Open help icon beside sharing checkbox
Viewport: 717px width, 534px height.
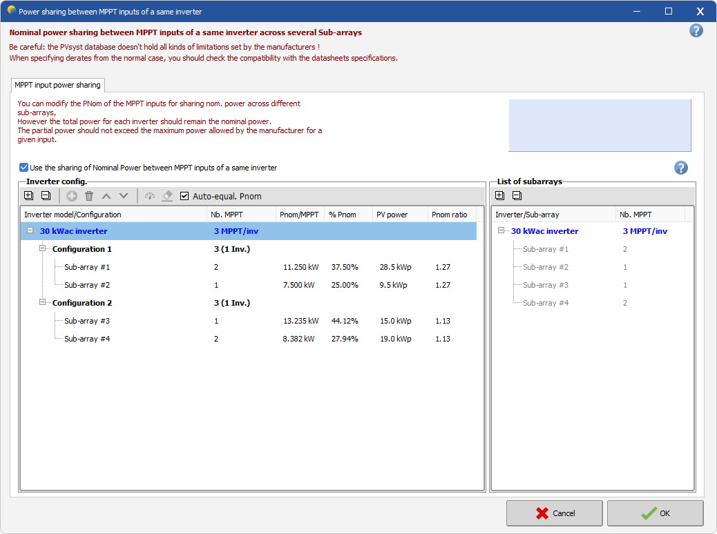681,168
